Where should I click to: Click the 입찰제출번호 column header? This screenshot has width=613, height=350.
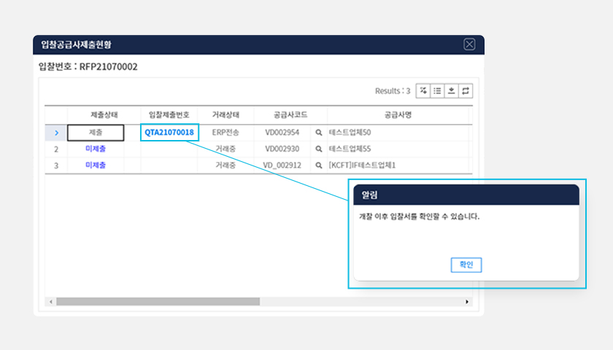pyautogui.click(x=169, y=114)
